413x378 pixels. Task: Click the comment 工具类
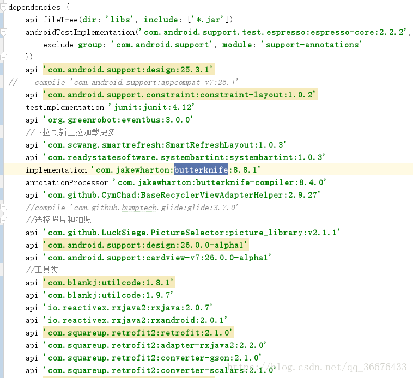coord(42,270)
